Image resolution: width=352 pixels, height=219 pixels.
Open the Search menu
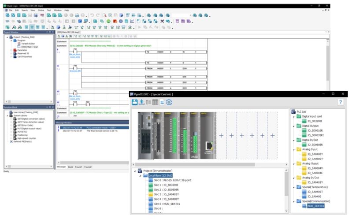(x=25, y=10)
